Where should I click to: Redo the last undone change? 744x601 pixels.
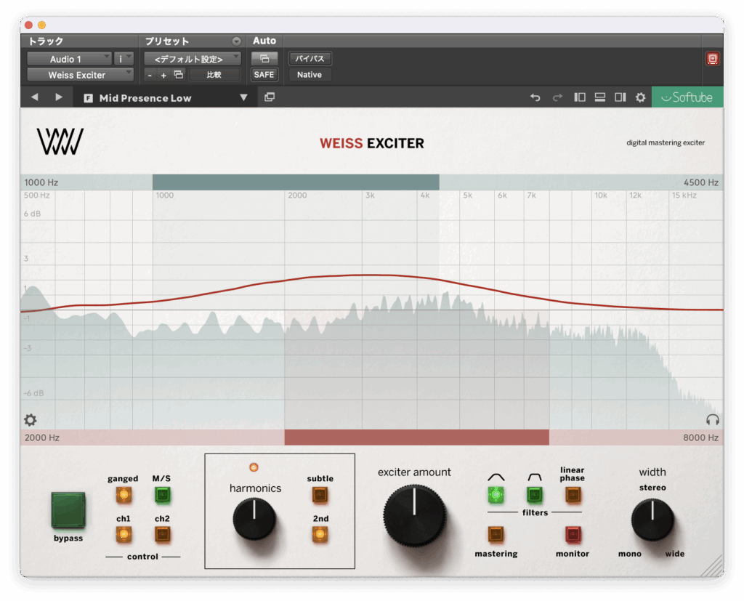tap(557, 97)
